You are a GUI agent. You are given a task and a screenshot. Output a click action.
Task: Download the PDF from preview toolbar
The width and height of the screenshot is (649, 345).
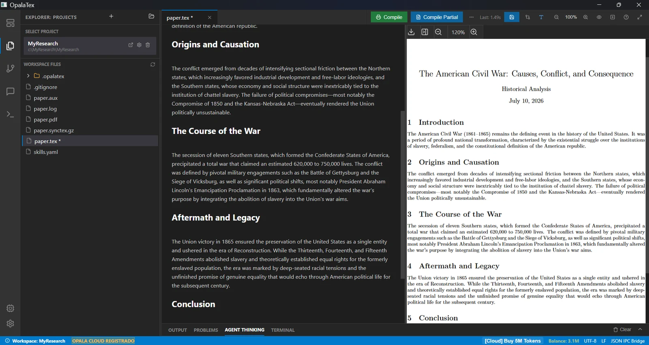(411, 32)
